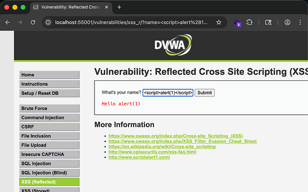Image resolution: width=308 pixels, height=192 pixels.
Task: Open the SQL Injection (Blind) page
Action: click(49, 173)
